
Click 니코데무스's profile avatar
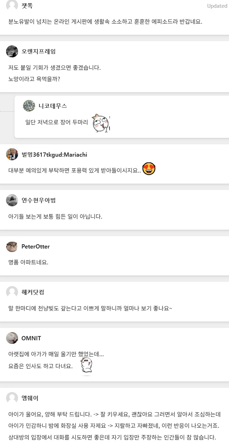29,106
